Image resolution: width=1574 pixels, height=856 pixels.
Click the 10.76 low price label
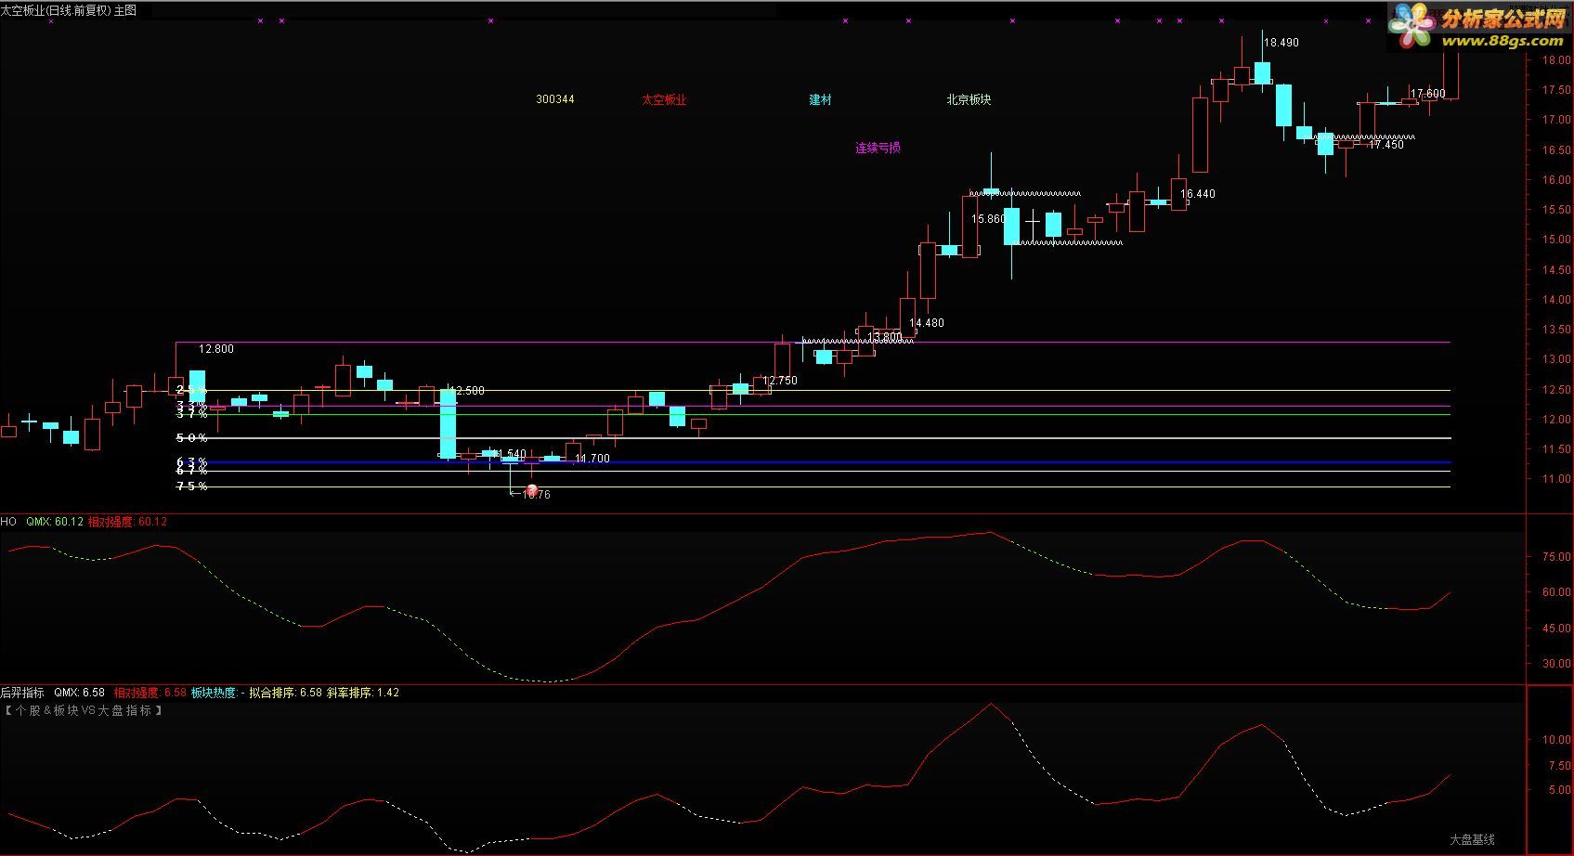pyautogui.click(x=536, y=495)
